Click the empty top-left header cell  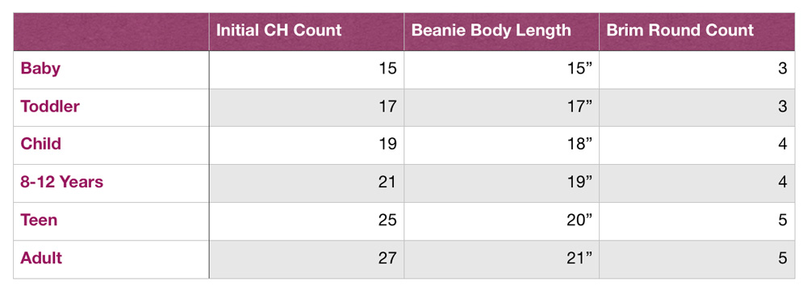111,31
